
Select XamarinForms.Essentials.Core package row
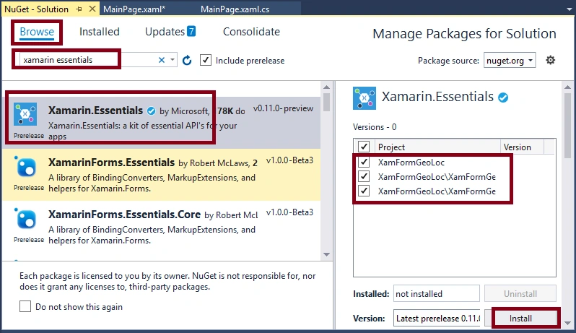click(161, 227)
